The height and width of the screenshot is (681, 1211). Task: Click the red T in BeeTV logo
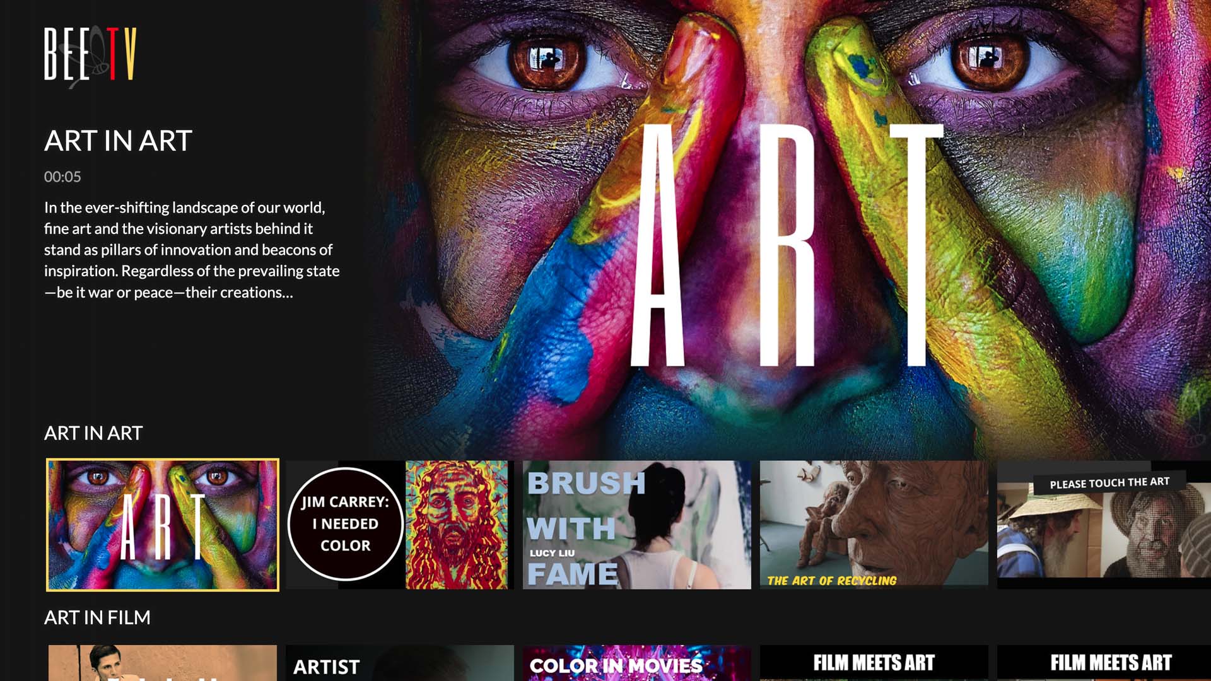tap(112, 54)
